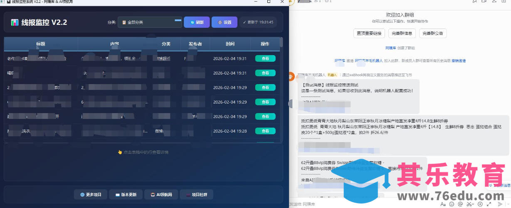Jump to the newest messages indicator
511x208 pixels.
tap(499, 185)
